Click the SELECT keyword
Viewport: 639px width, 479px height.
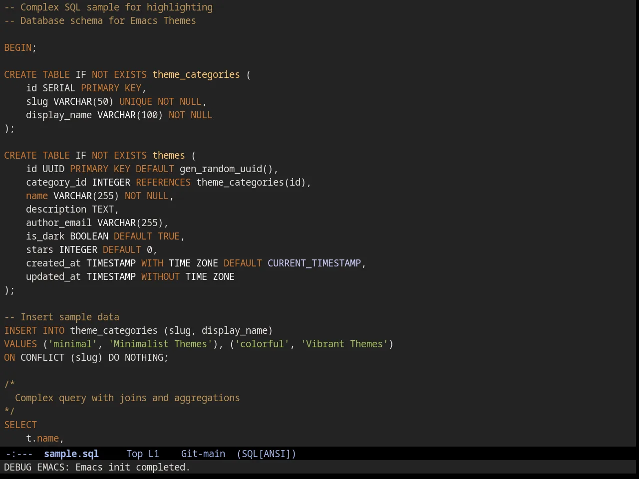[20, 425]
